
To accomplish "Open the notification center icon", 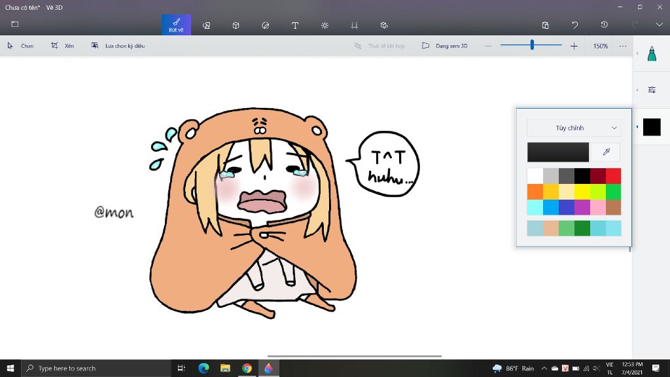I will 656,368.
